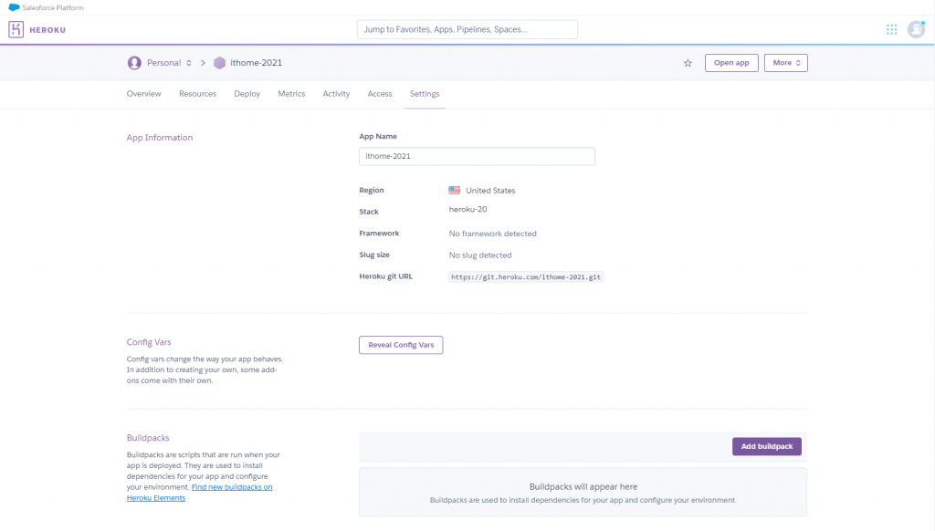Click the ithome-2021 hexagon app icon
This screenshot has width=935, height=531.
click(x=219, y=63)
